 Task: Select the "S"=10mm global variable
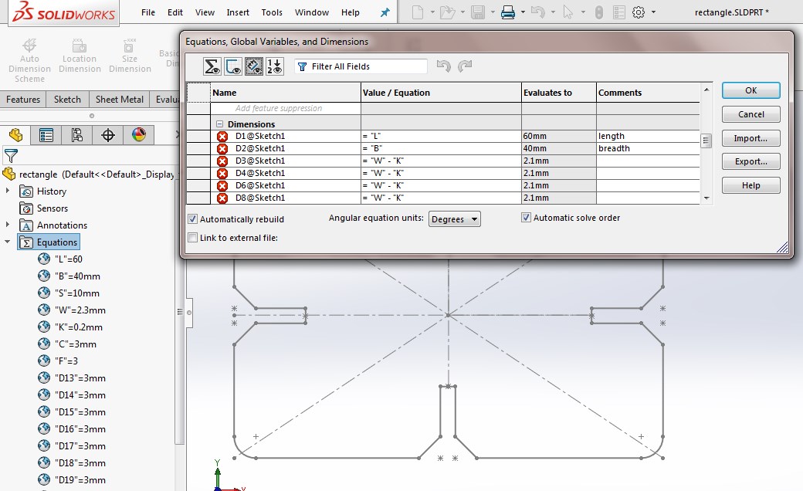(x=76, y=293)
